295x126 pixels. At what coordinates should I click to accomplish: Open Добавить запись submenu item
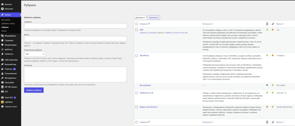[8, 24]
